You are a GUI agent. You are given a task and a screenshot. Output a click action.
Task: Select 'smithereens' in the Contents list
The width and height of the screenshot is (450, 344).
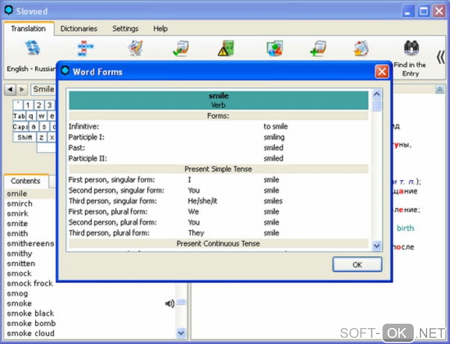[x=30, y=243]
